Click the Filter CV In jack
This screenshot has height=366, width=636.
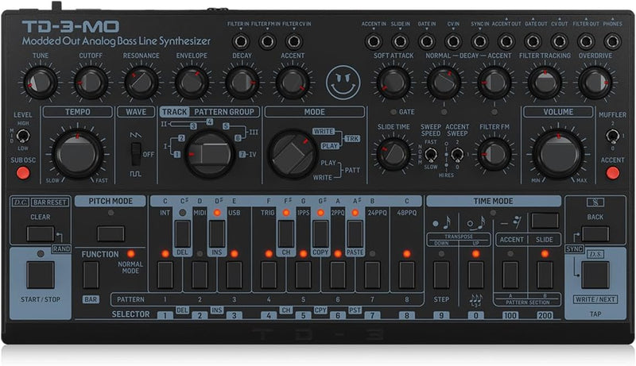click(x=293, y=41)
